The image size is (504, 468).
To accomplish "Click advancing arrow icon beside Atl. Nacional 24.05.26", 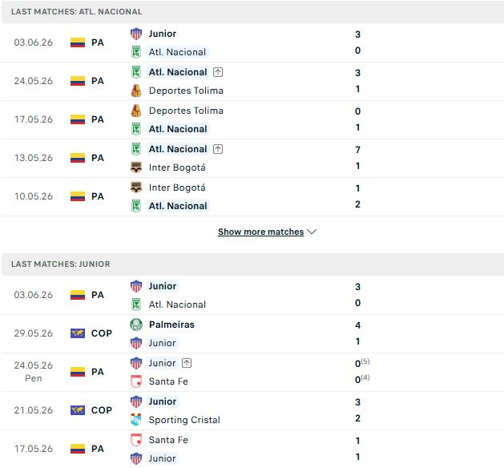I will pyautogui.click(x=218, y=72).
